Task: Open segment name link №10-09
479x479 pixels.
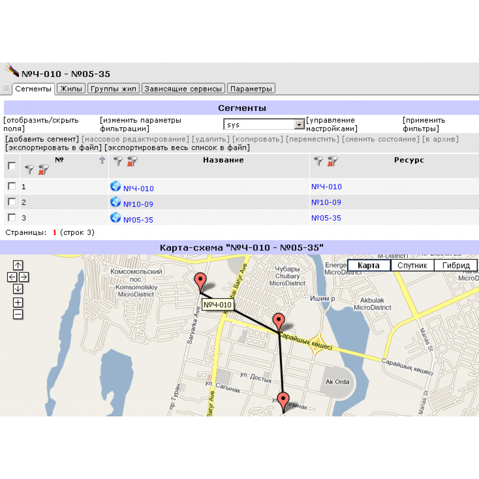Action: pos(138,204)
